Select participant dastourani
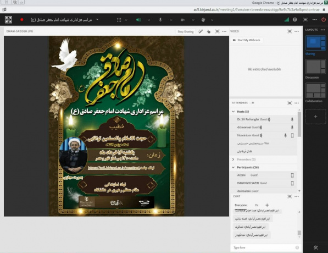The width and height of the screenshot is (328, 253). click(264, 191)
